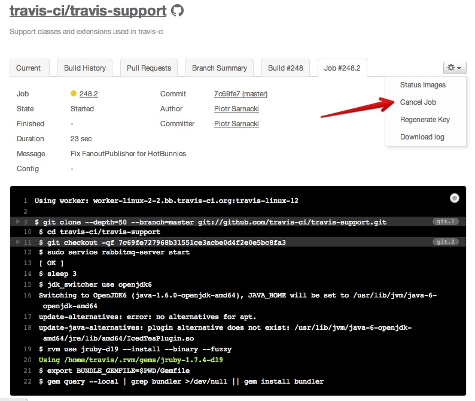Toggle the log tail follow circle button

(455, 198)
